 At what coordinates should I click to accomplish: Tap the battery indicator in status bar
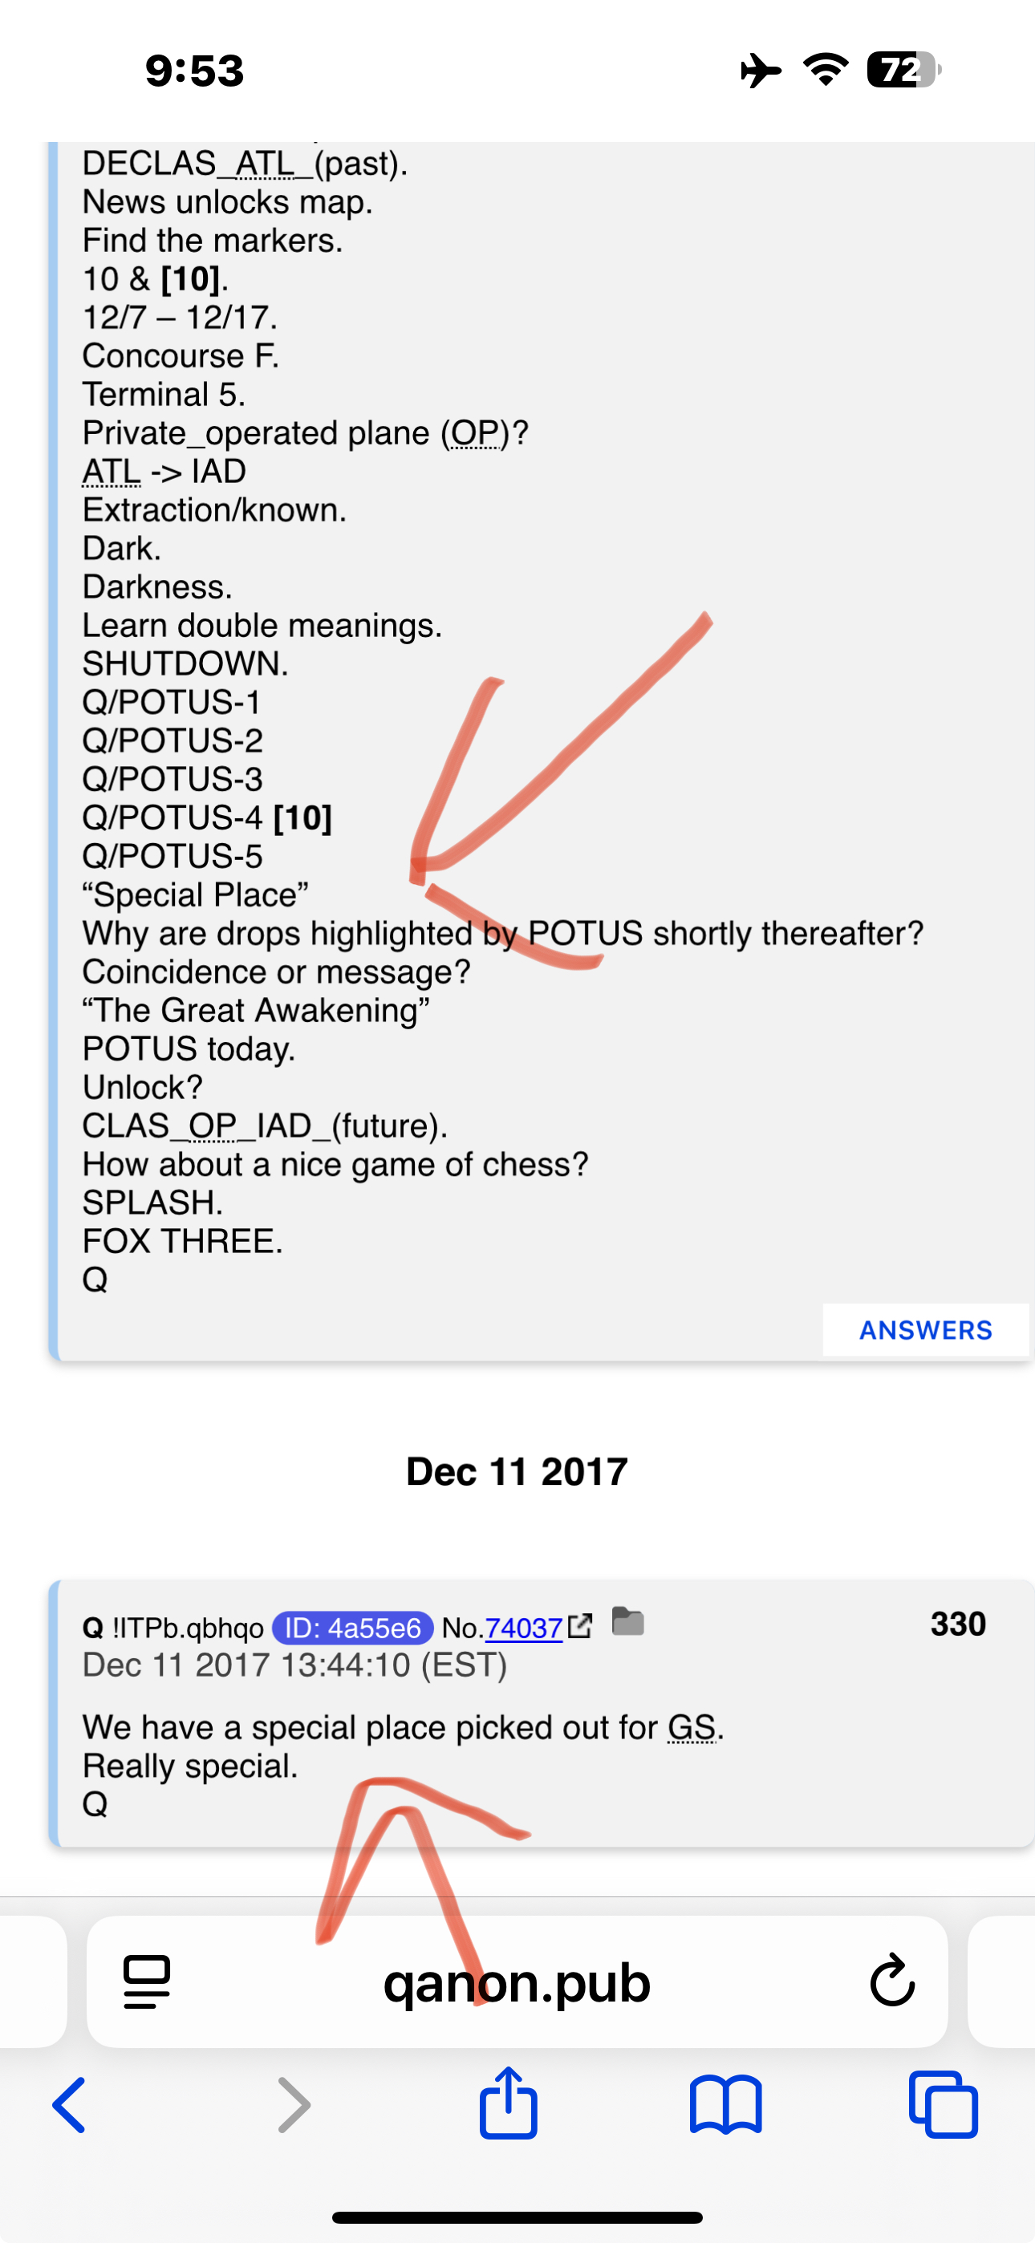coord(903,70)
